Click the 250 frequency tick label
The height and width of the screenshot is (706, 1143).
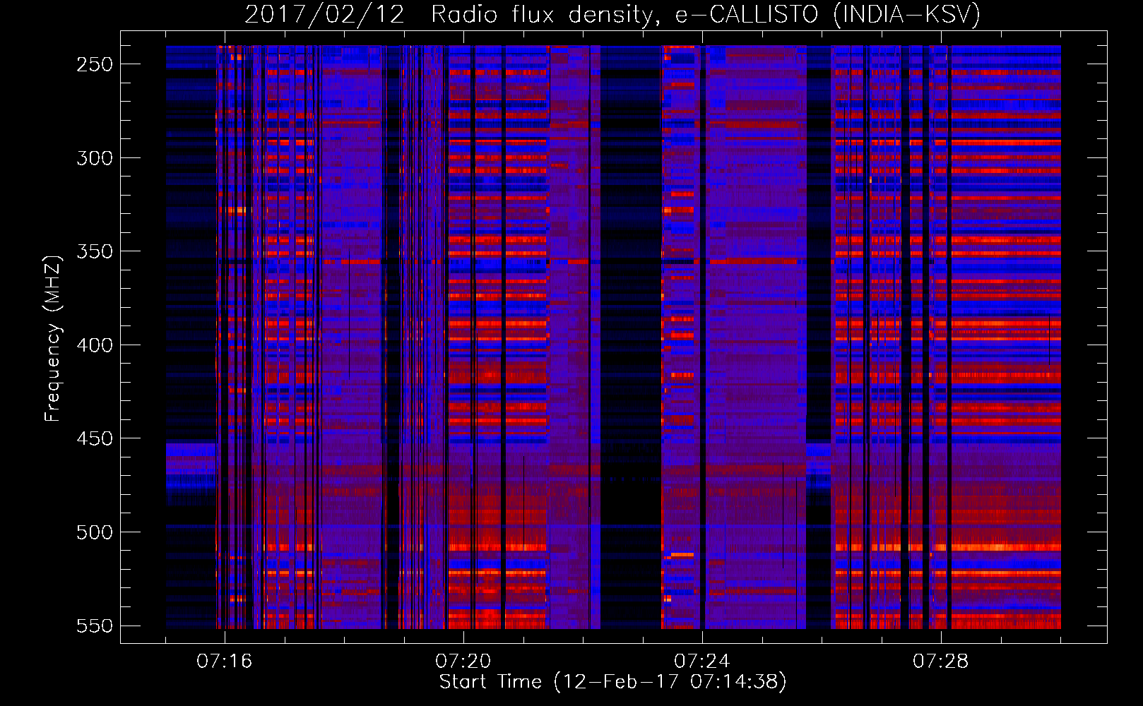tap(95, 64)
